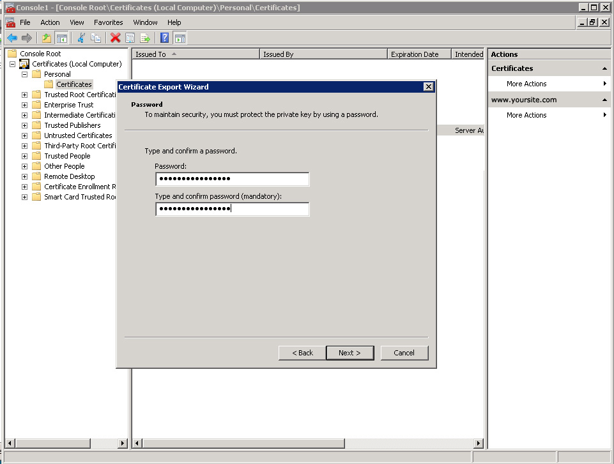This screenshot has height=464, width=614.
Task: Collapse the Personal tree node
Action: (25, 74)
